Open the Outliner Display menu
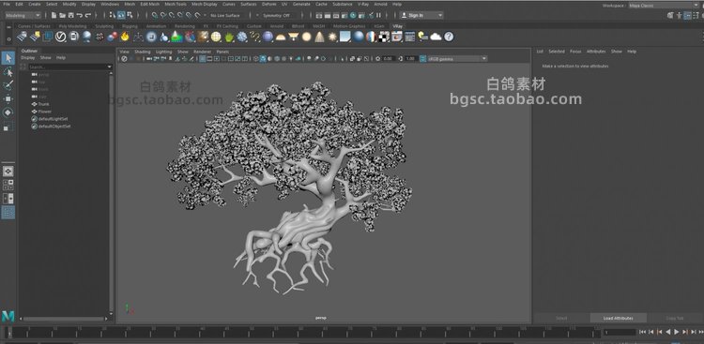704x344 pixels. pyautogui.click(x=28, y=58)
